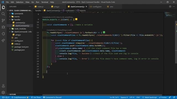The height and width of the screenshot is (99, 177).
Task: Click CodyDimensions status bar item
Action: (x=20, y=97)
